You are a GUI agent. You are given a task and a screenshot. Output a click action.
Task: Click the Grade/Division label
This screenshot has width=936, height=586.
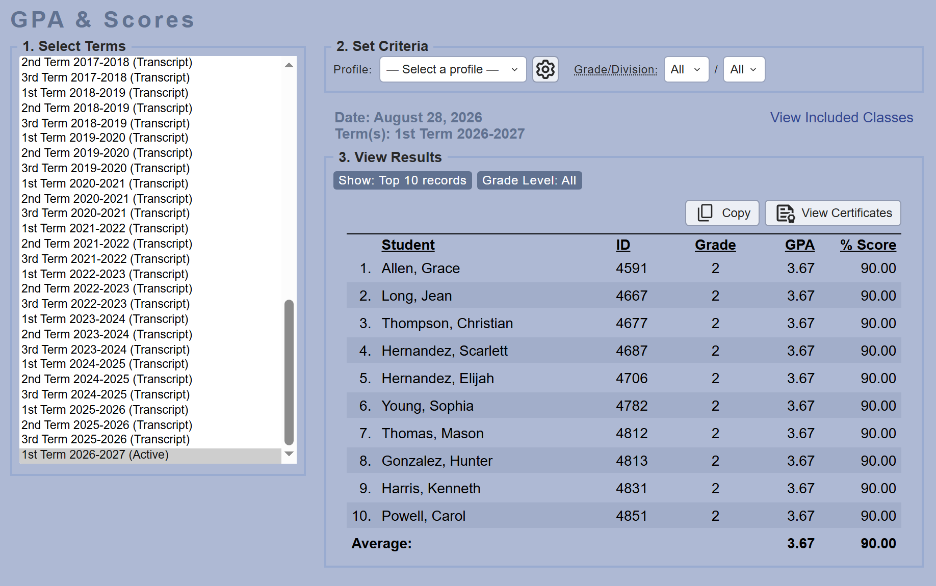[616, 69]
